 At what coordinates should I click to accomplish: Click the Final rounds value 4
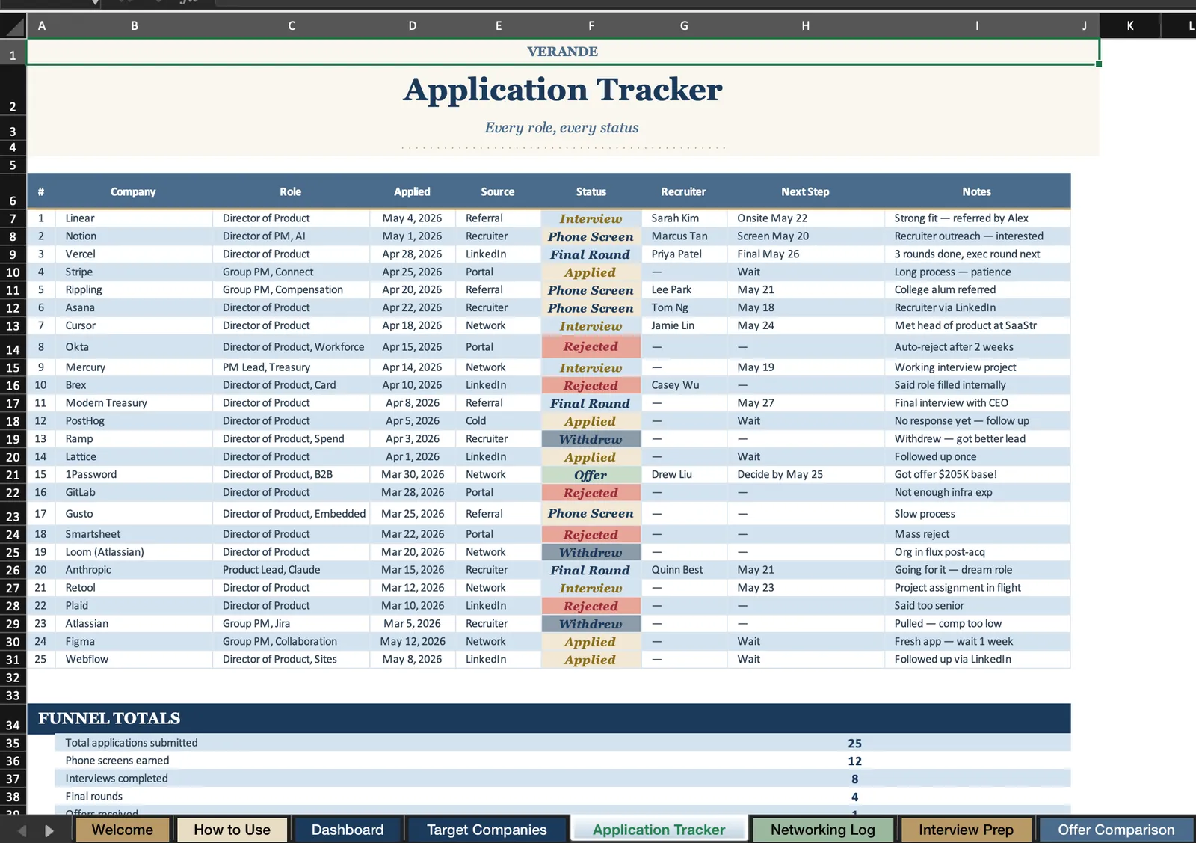(x=854, y=797)
